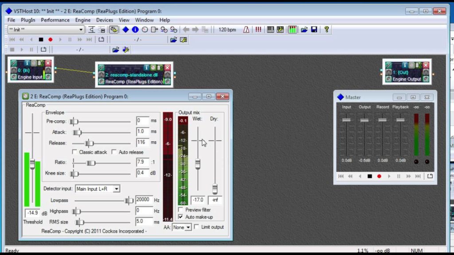Click the red record button in top transport

point(51,39)
